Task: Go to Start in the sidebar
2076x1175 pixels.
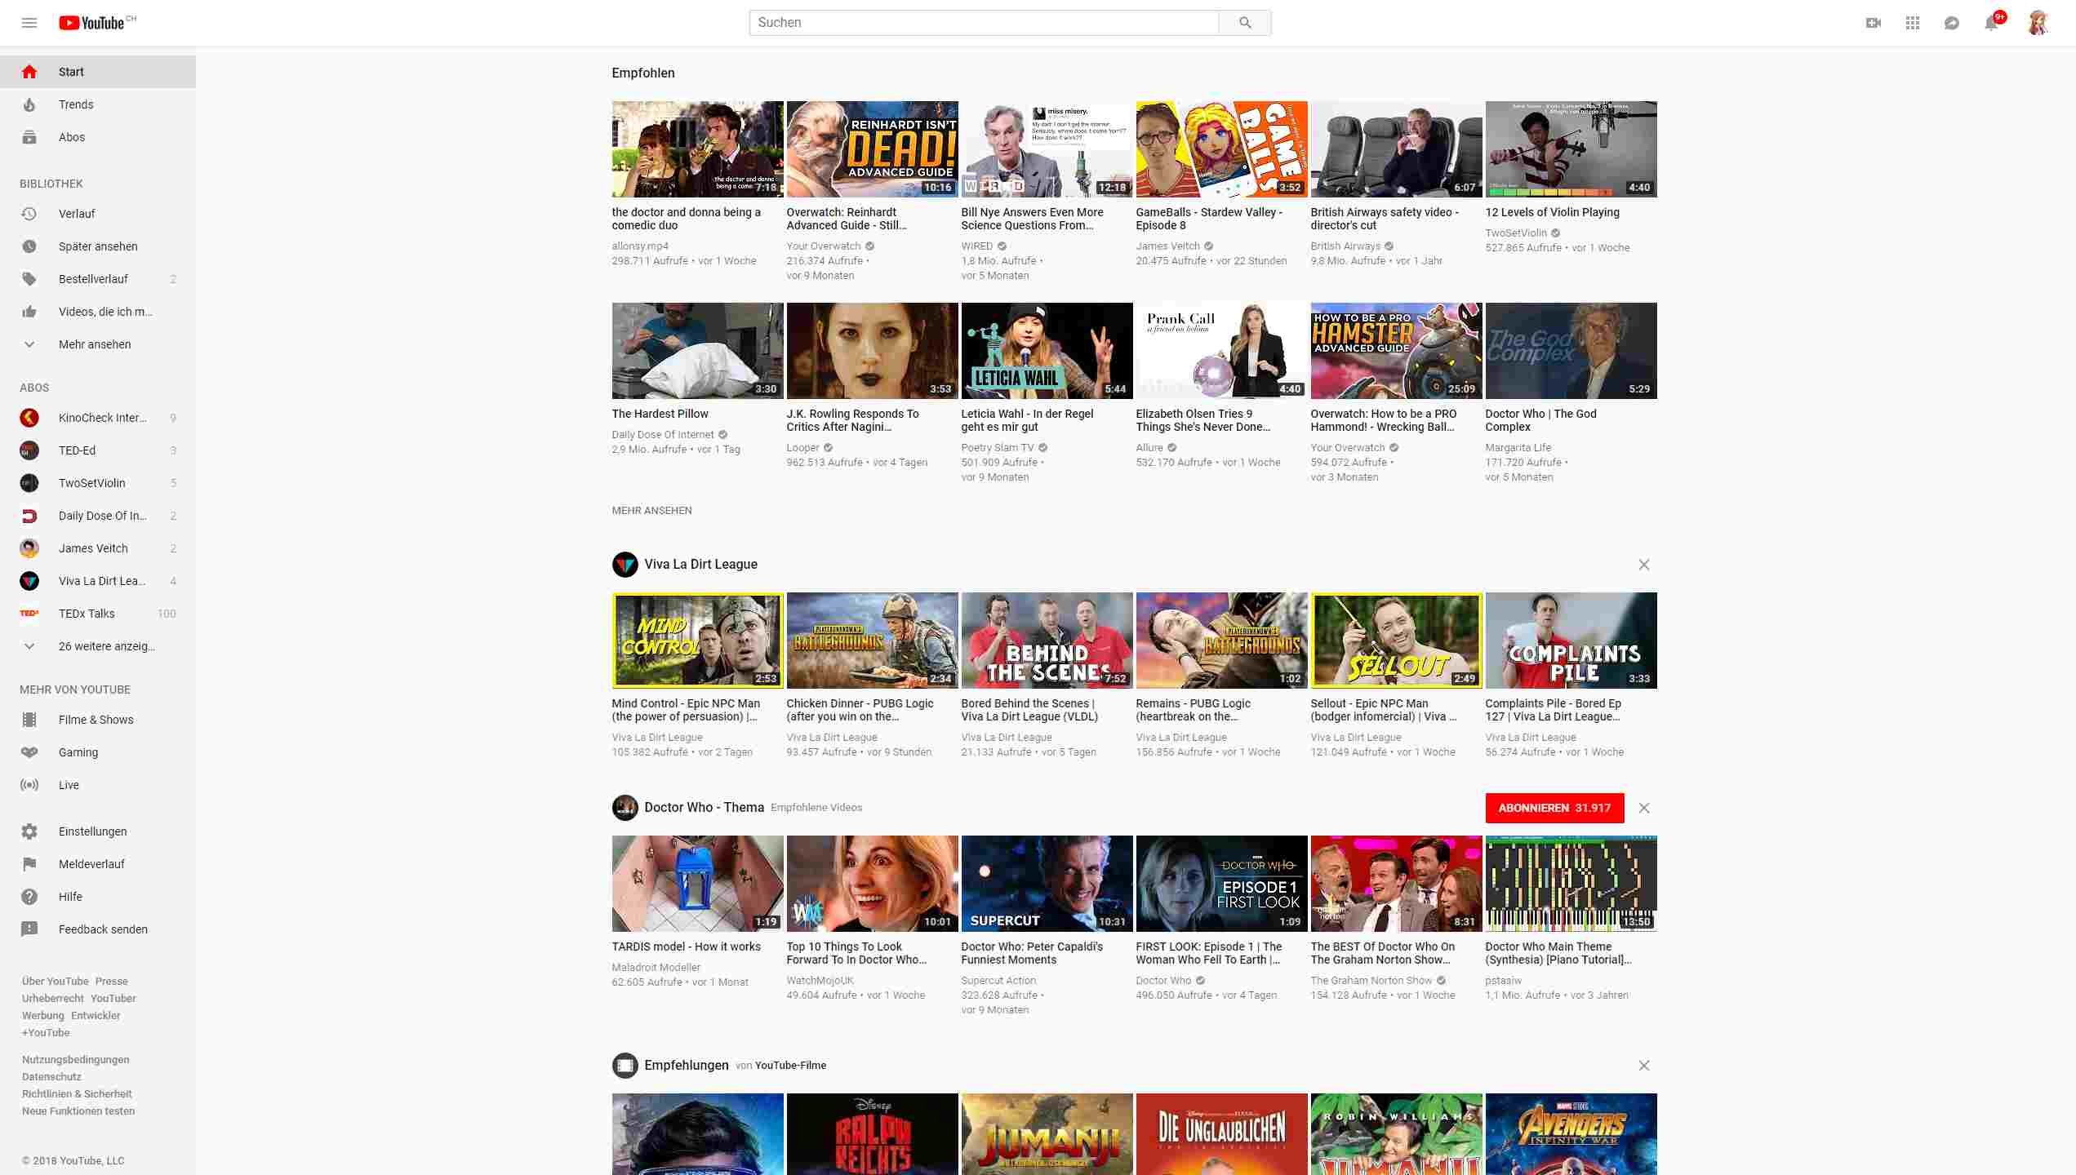Action: (x=98, y=72)
